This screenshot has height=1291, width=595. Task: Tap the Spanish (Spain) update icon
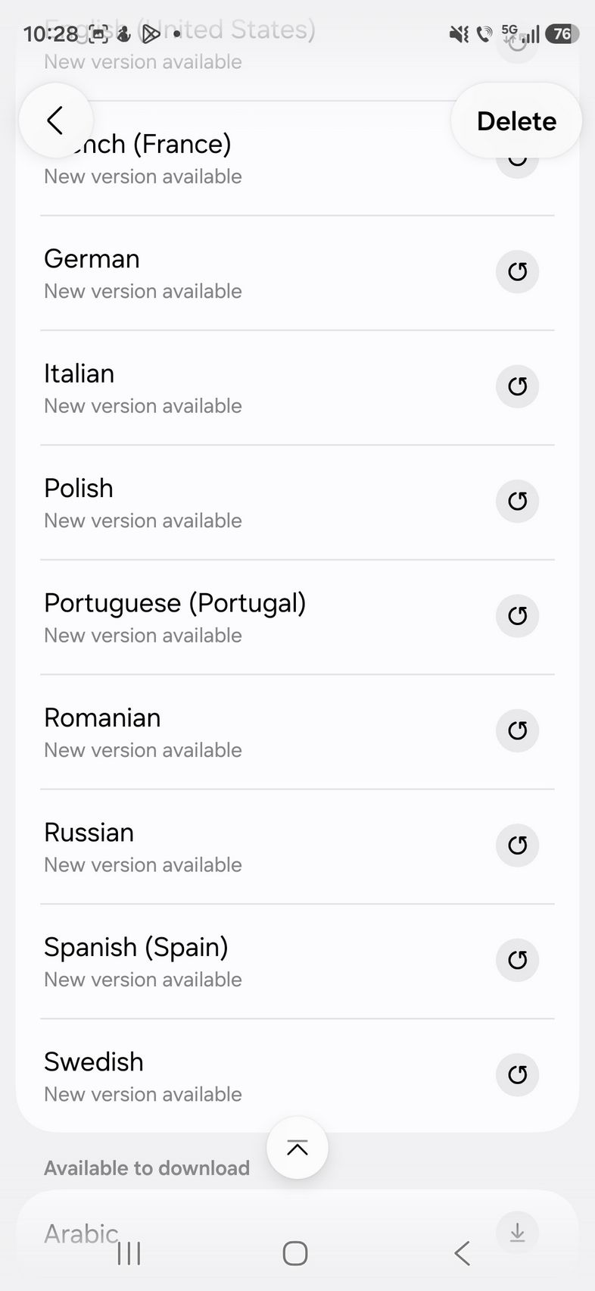517,960
